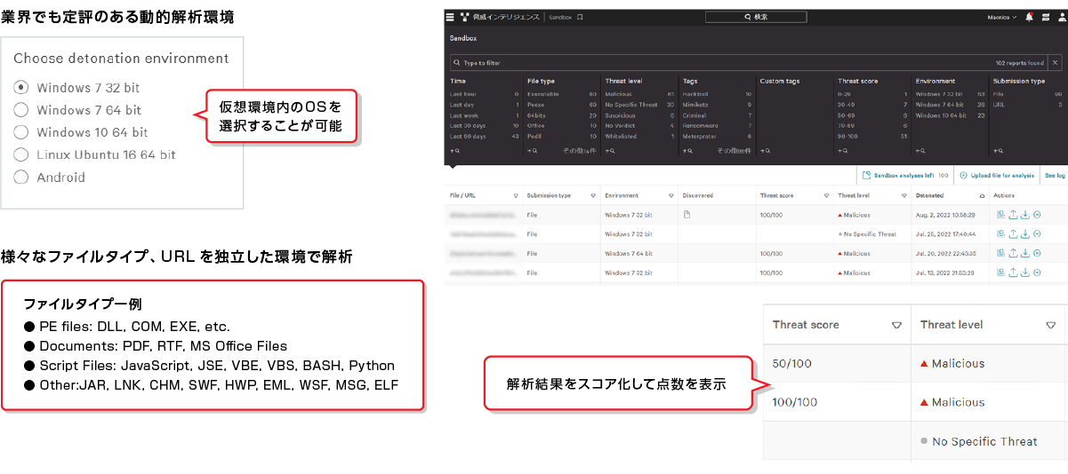Filter by Malicious in Threat level facet
This screenshot has height=474, width=1068.
(619, 94)
